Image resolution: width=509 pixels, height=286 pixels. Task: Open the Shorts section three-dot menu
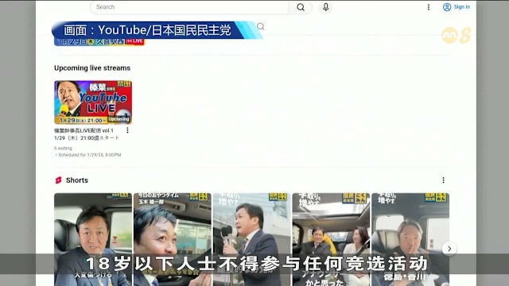(444, 180)
